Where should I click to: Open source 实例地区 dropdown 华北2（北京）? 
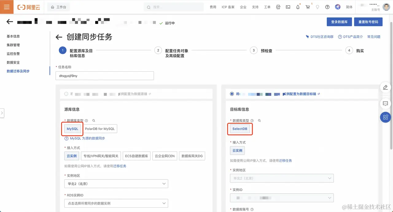[x=116, y=184]
